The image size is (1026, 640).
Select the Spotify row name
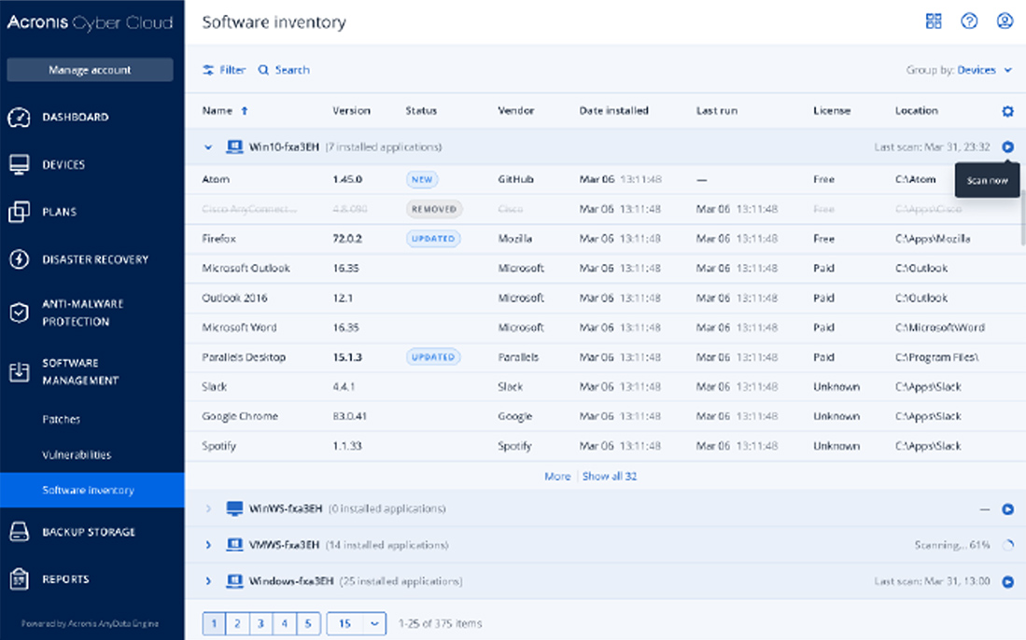click(x=219, y=447)
